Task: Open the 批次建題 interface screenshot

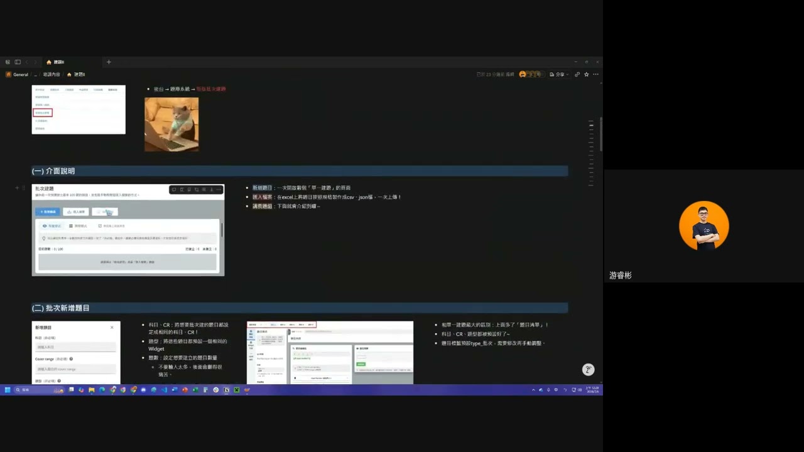Action: click(128, 230)
